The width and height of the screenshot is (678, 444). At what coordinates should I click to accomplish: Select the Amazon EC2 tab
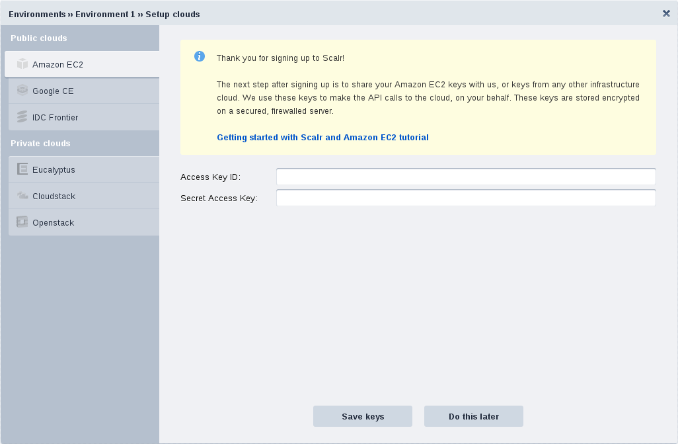(x=82, y=65)
